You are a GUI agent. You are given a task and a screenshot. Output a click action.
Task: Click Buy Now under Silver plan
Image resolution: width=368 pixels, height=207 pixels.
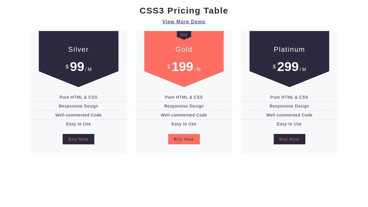pyautogui.click(x=78, y=139)
